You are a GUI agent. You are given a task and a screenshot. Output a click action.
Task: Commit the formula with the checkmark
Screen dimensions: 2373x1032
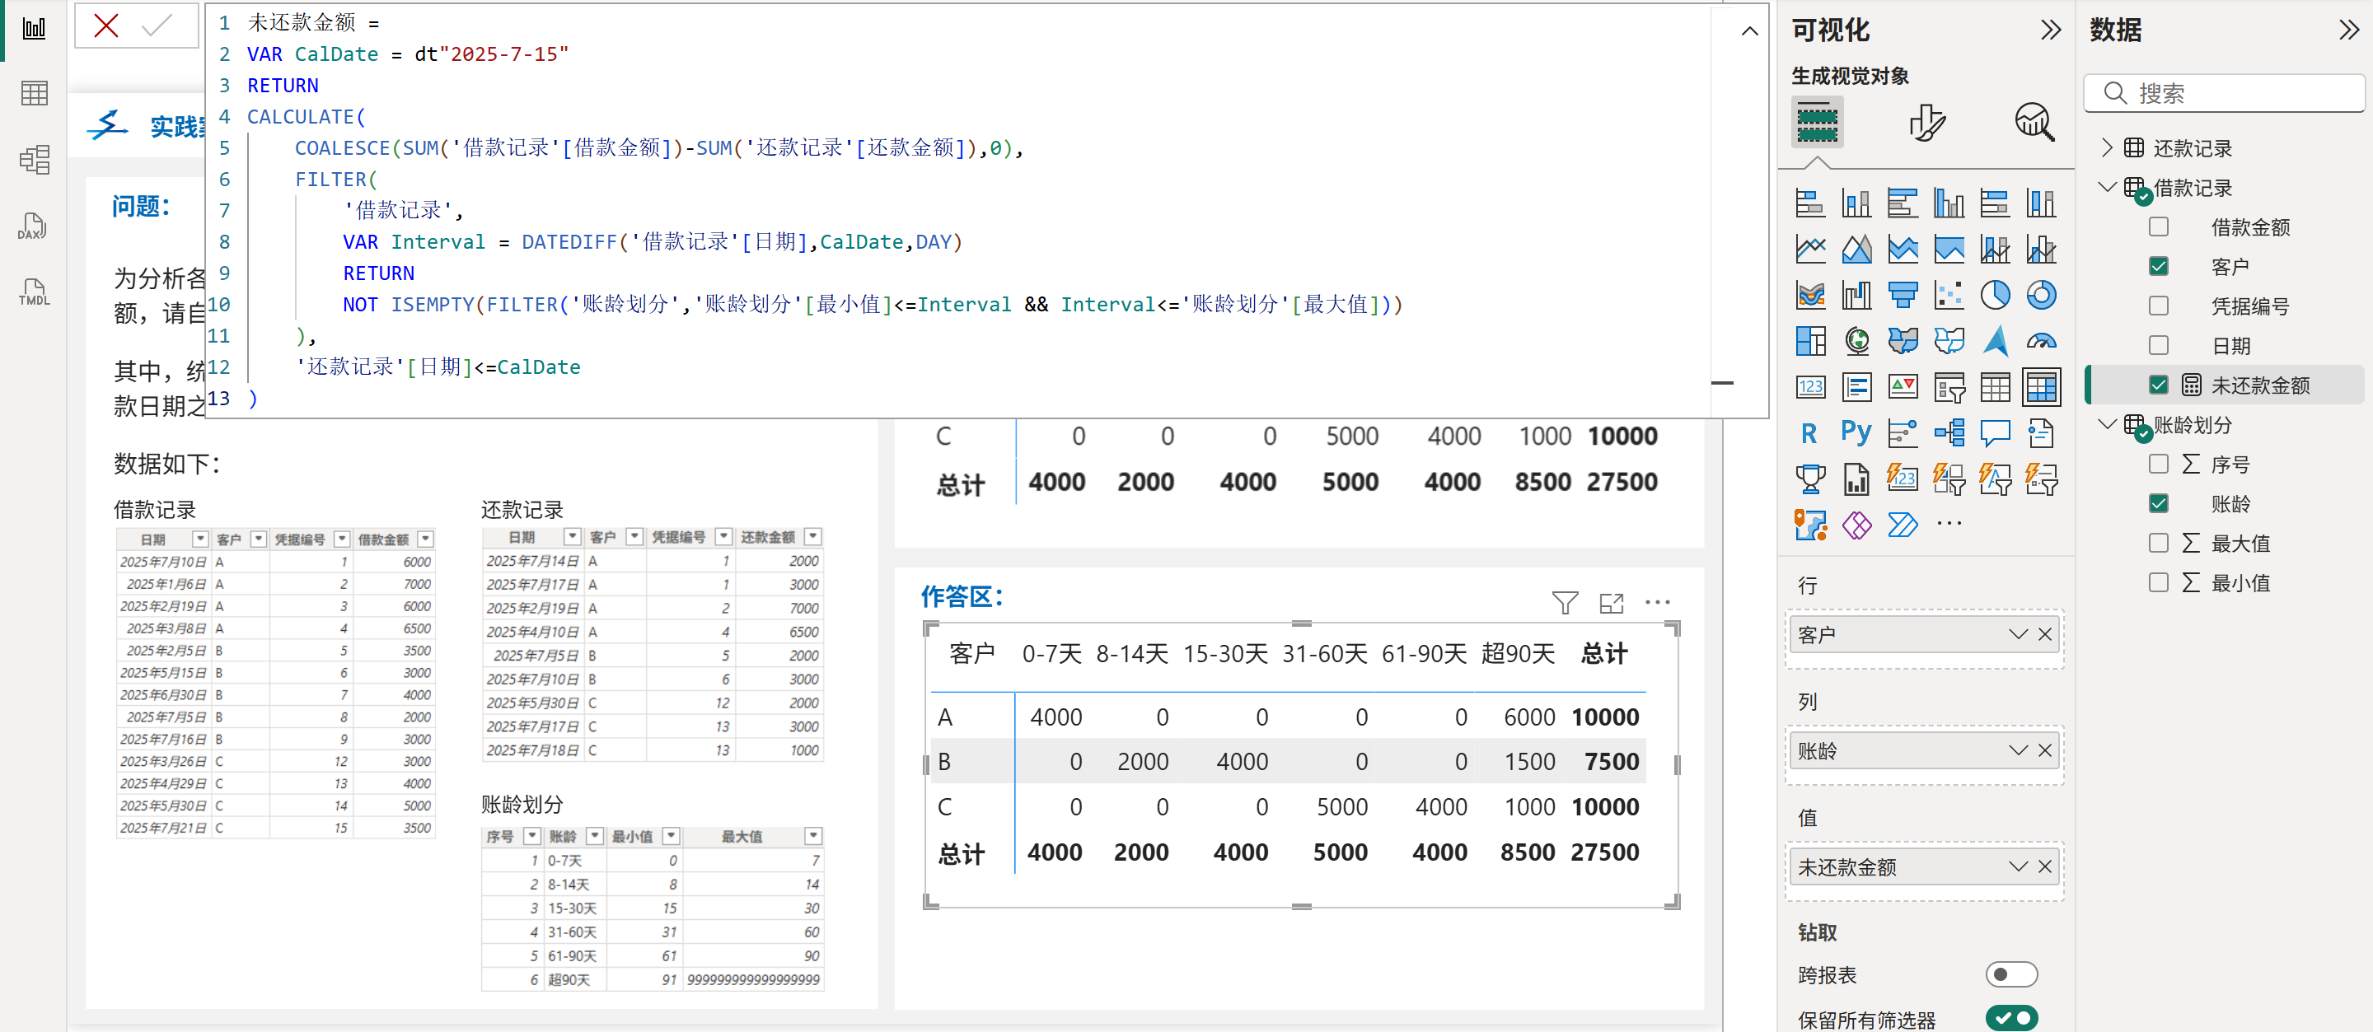click(157, 26)
